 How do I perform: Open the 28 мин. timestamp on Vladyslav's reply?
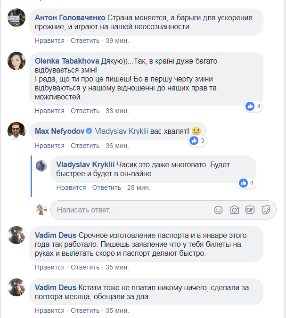click(x=139, y=188)
